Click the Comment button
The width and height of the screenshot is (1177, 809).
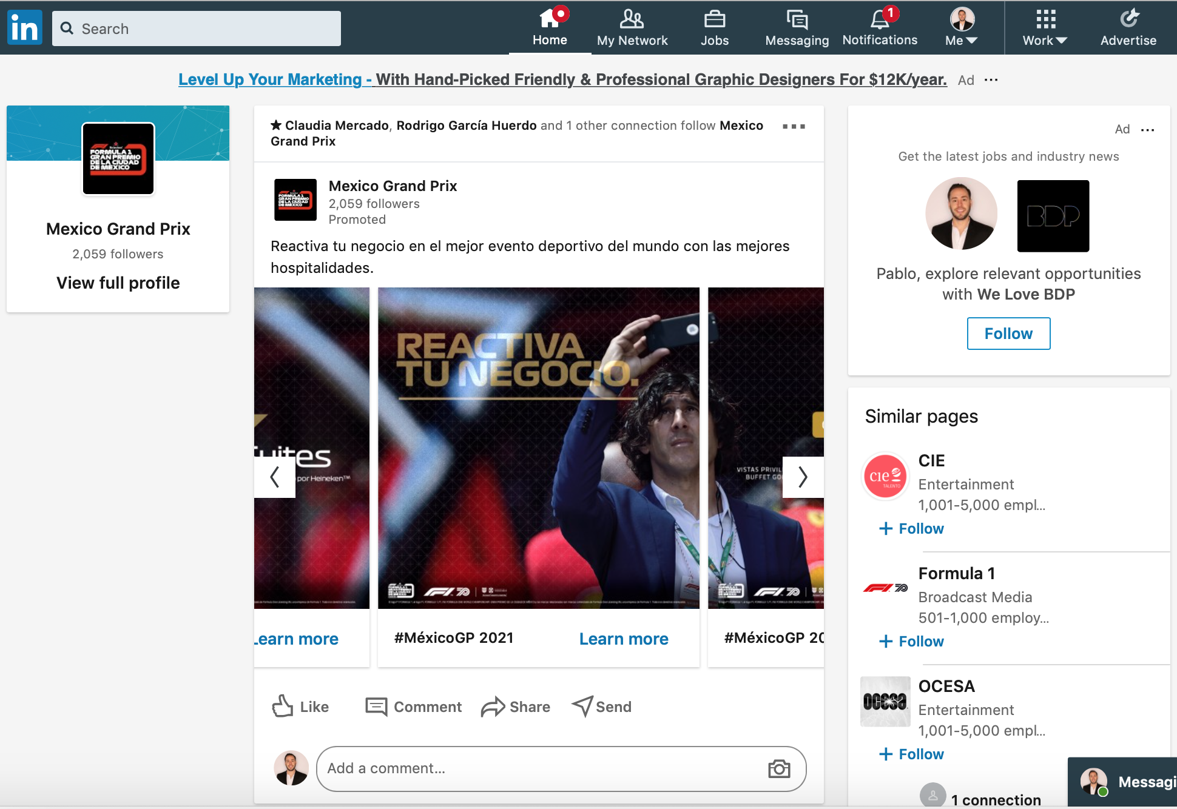[x=414, y=707]
